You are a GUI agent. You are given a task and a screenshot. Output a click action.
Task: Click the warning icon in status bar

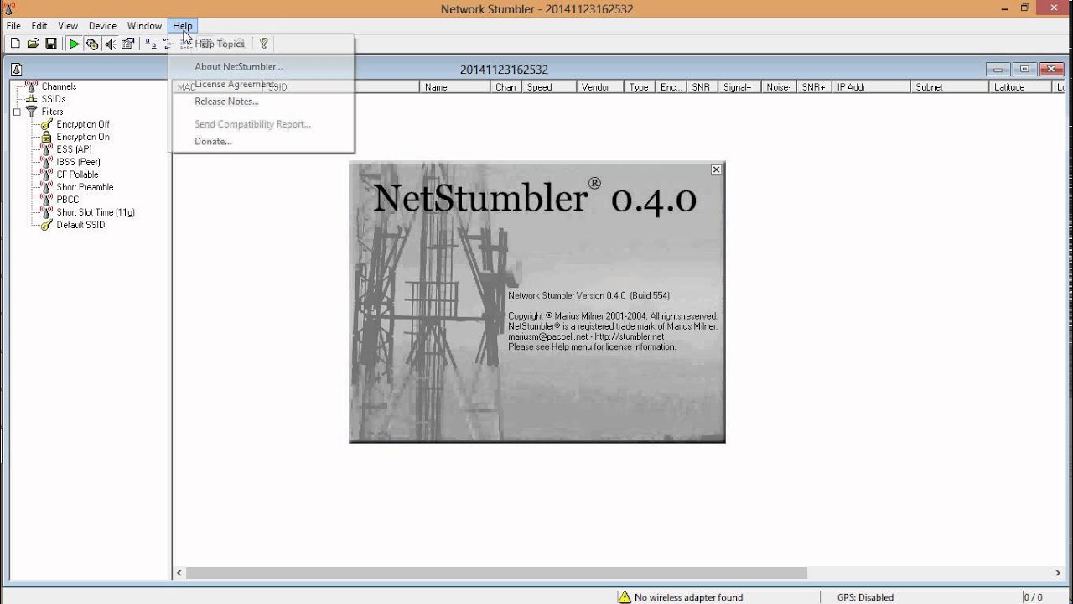tap(625, 597)
